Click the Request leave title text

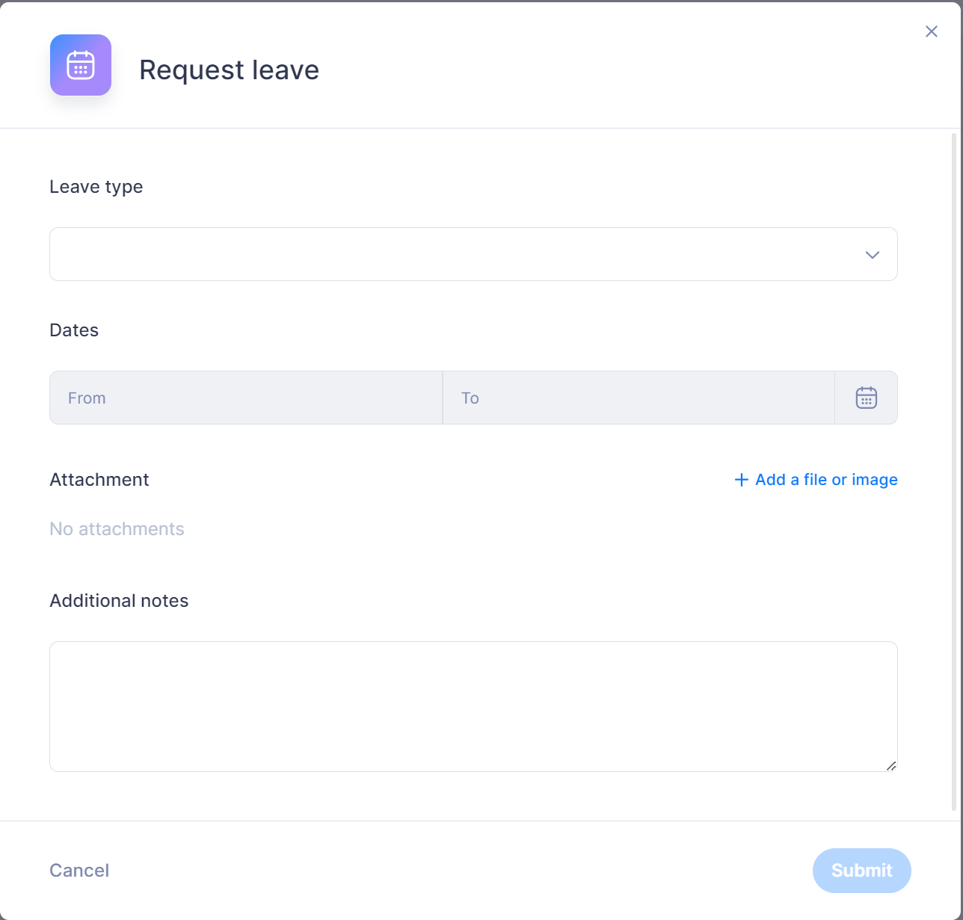click(229, 70)
